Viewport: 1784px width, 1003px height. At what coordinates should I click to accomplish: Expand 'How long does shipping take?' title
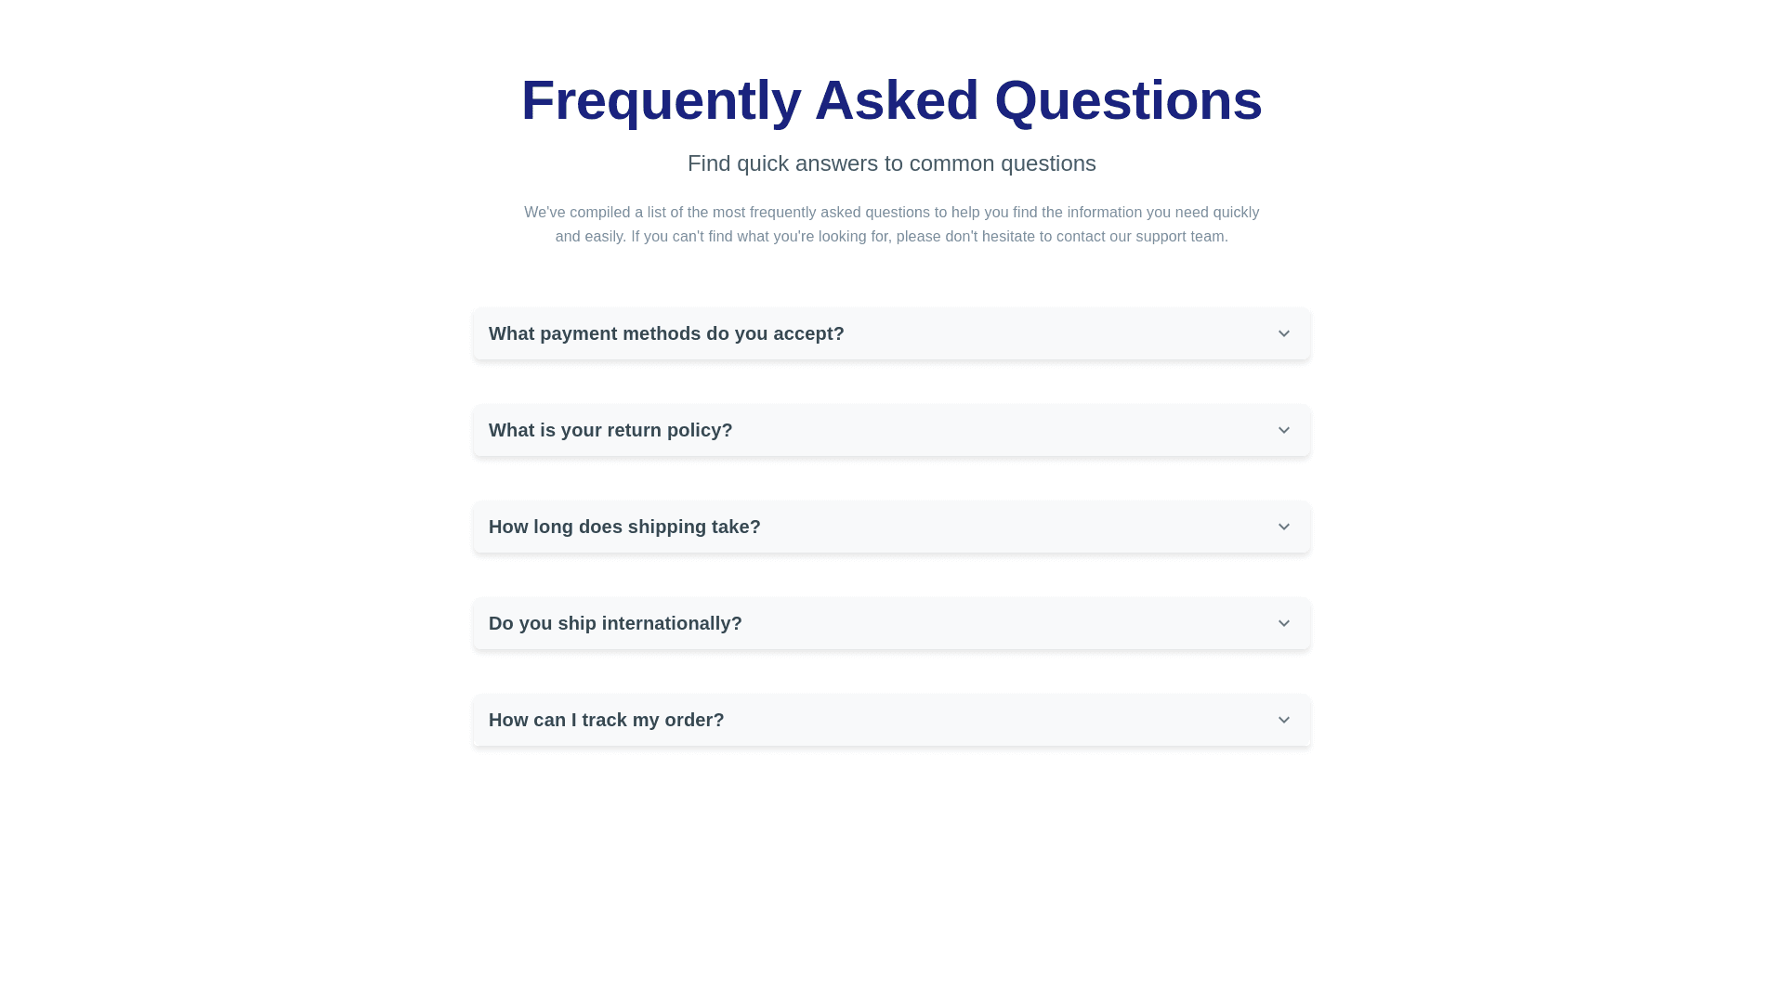[x=624, y=527]
